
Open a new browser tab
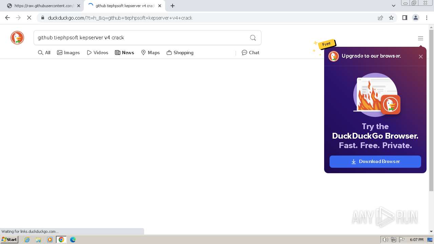[x=173, y=6]
